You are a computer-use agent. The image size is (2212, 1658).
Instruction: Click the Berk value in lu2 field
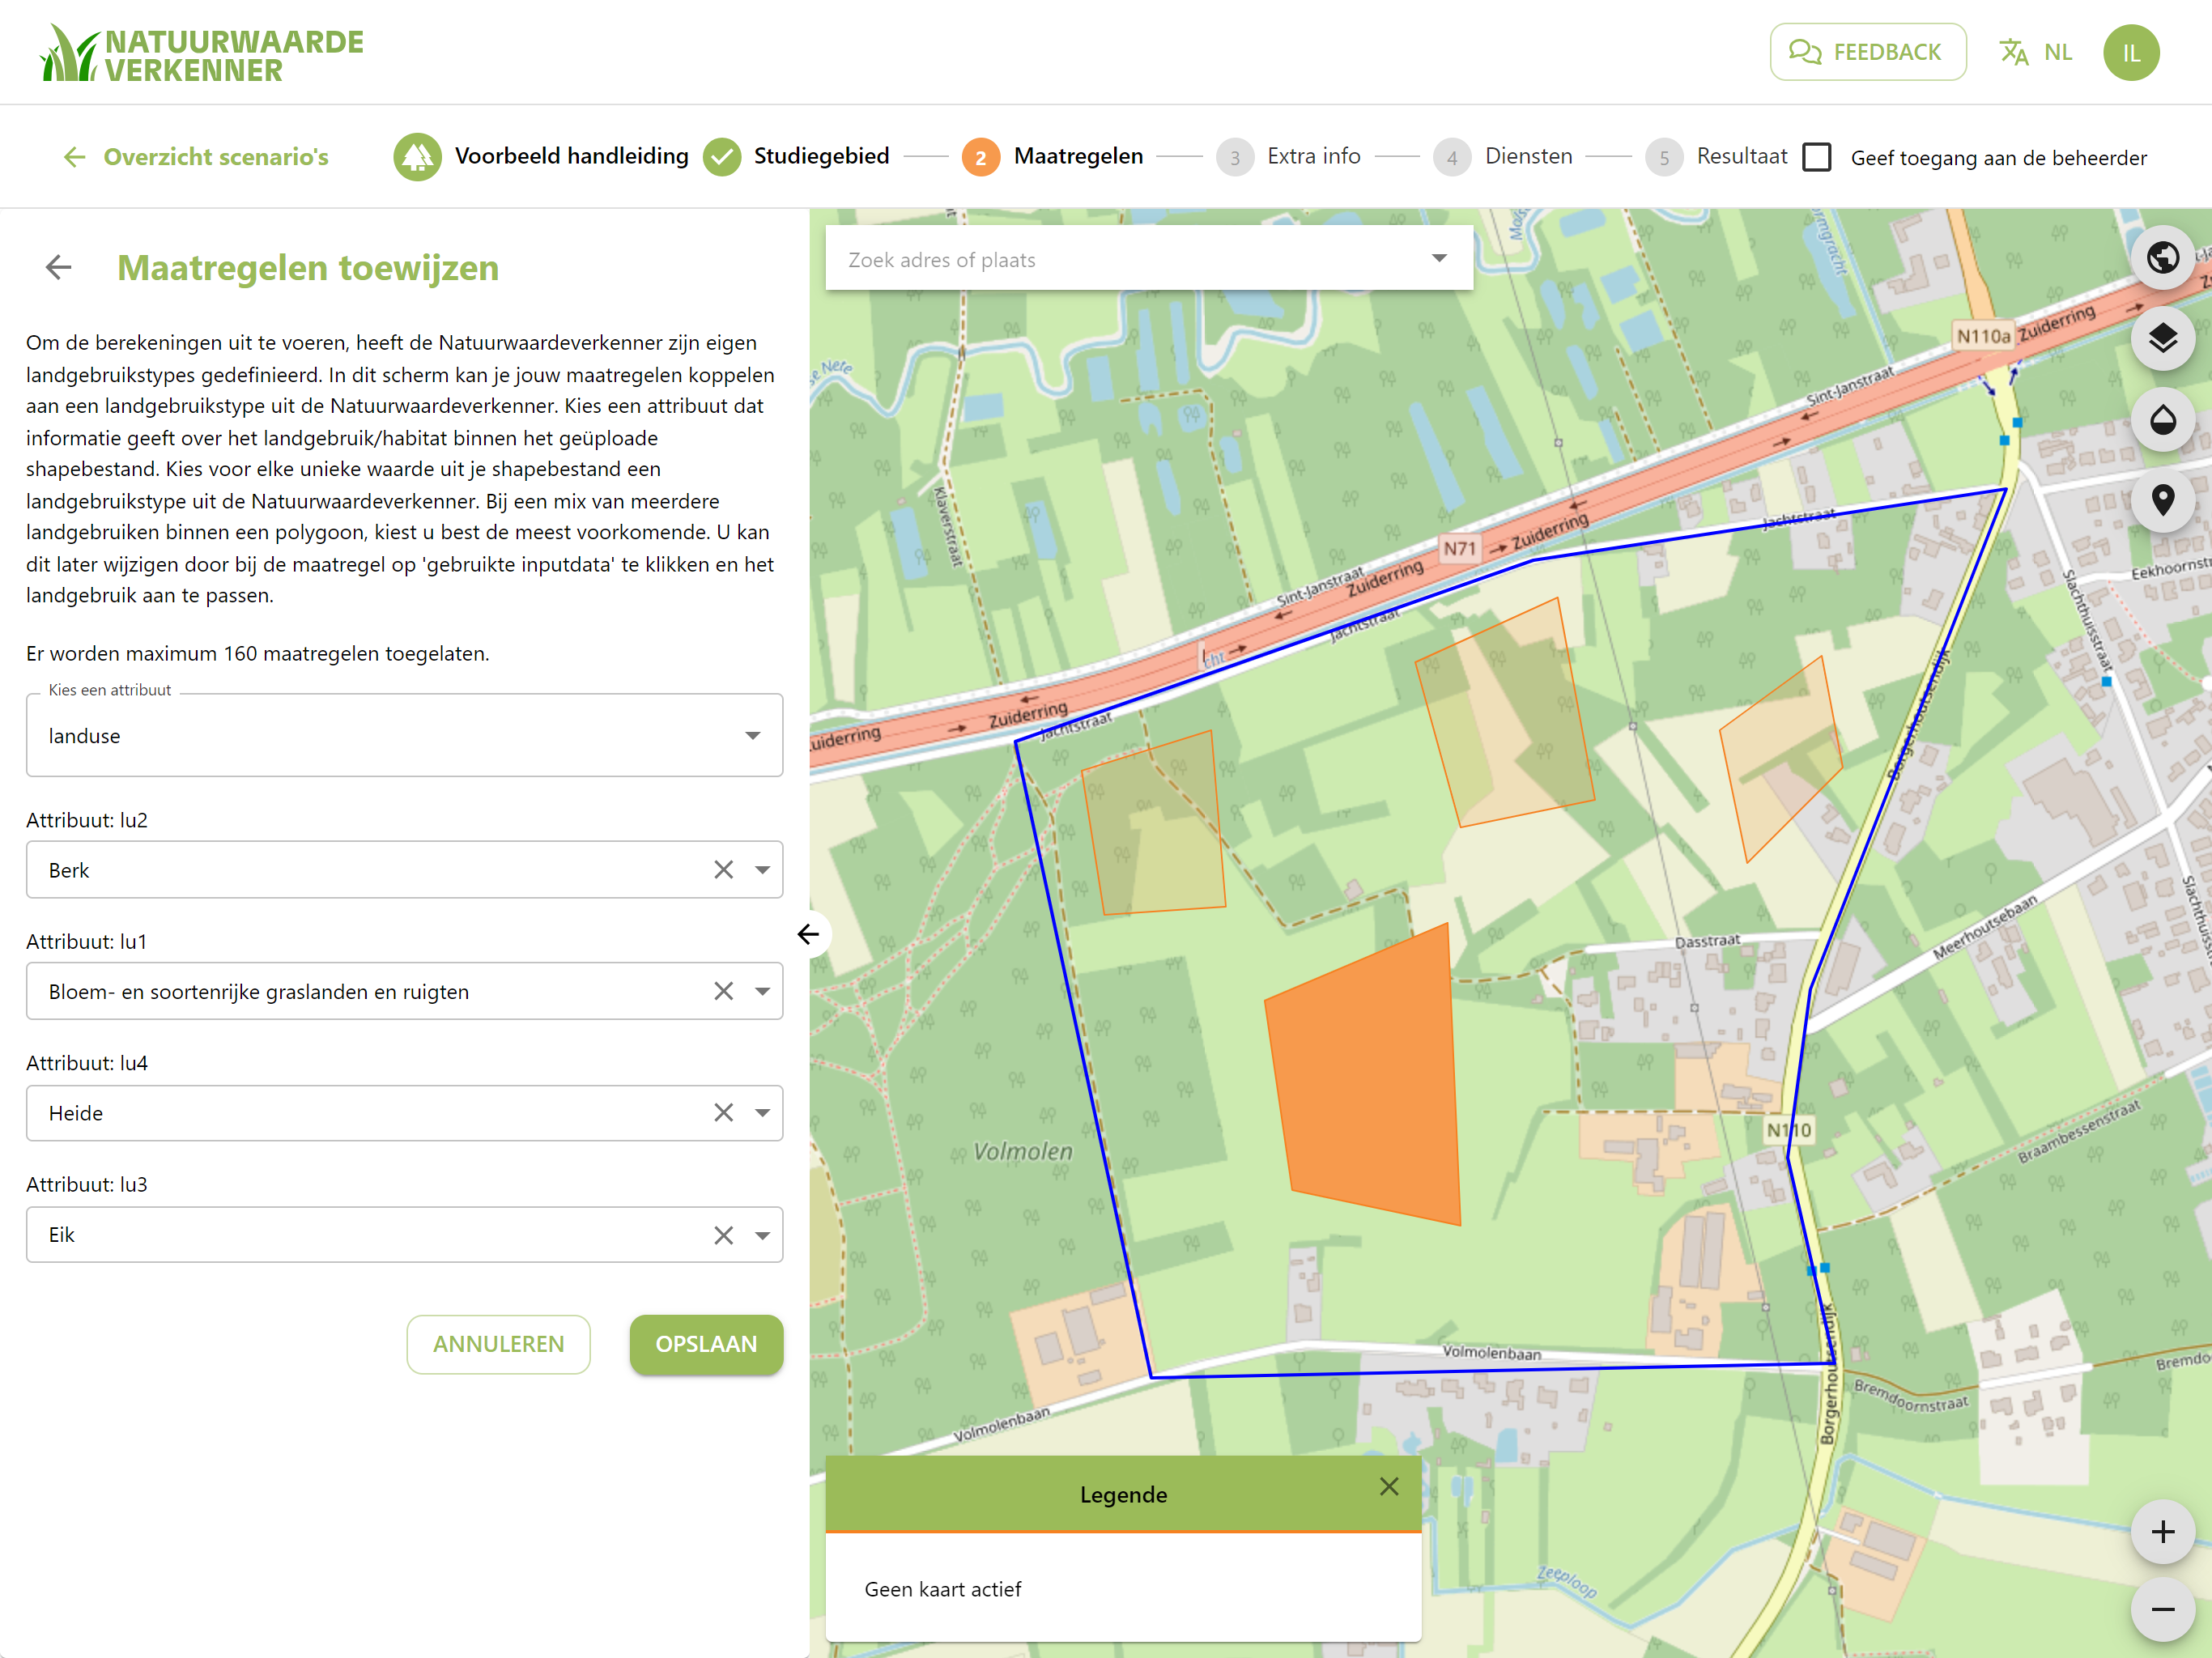point(69,870)
